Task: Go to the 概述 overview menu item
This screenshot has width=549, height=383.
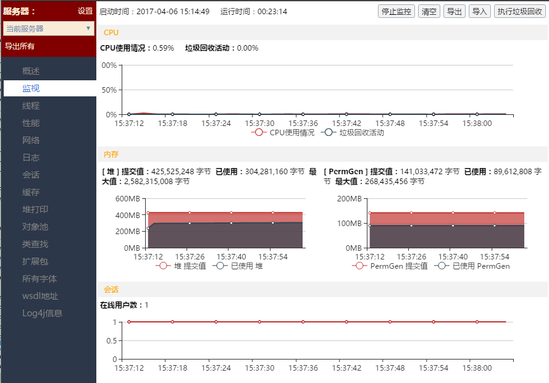Action: pyautogui.click(x=31, y=71)
